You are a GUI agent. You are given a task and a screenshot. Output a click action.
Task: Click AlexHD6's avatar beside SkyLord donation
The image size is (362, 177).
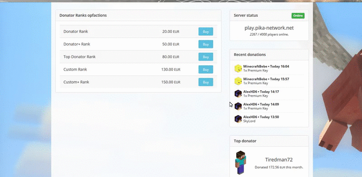pos(238,119)
